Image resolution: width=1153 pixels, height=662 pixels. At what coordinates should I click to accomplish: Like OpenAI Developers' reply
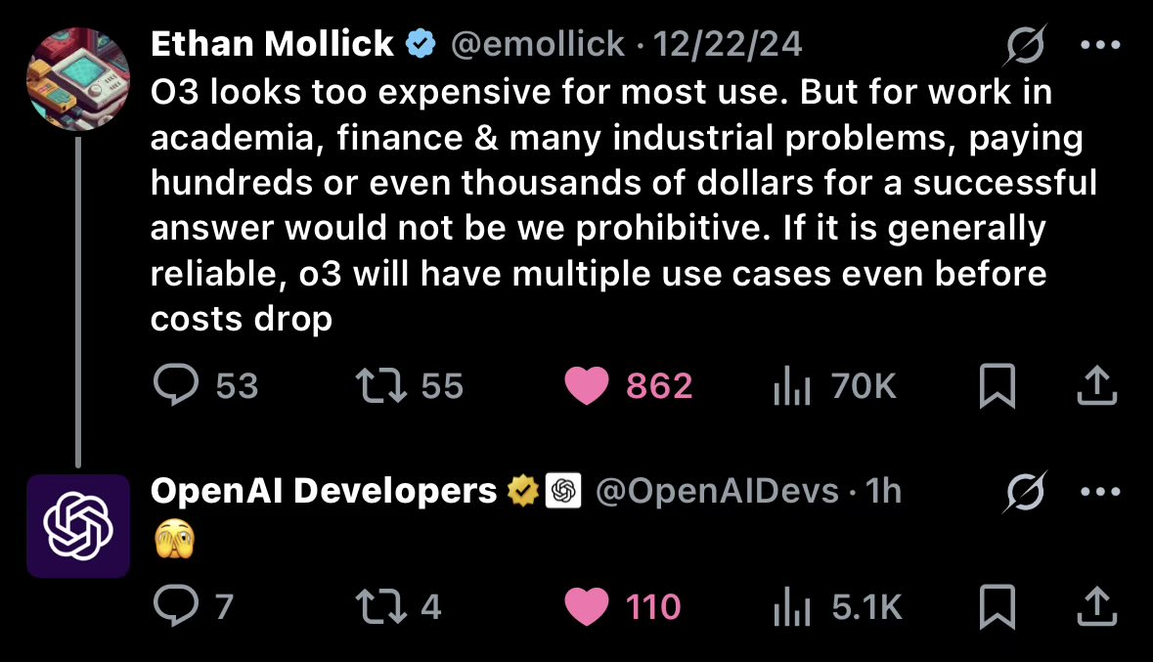click(587, 606)
